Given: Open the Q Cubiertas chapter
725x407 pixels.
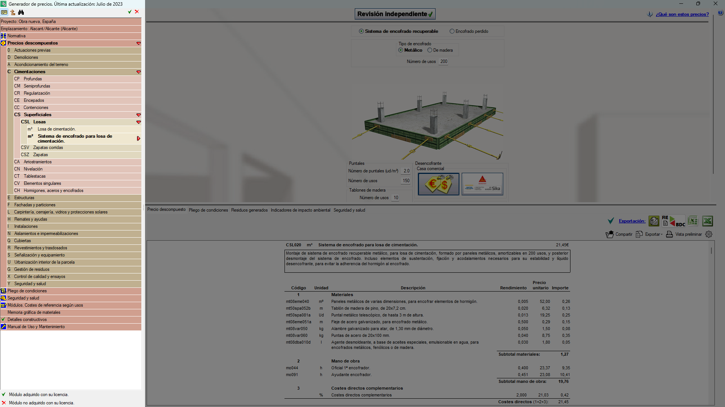Looking at the screenshot, I should tap(74, 241).
